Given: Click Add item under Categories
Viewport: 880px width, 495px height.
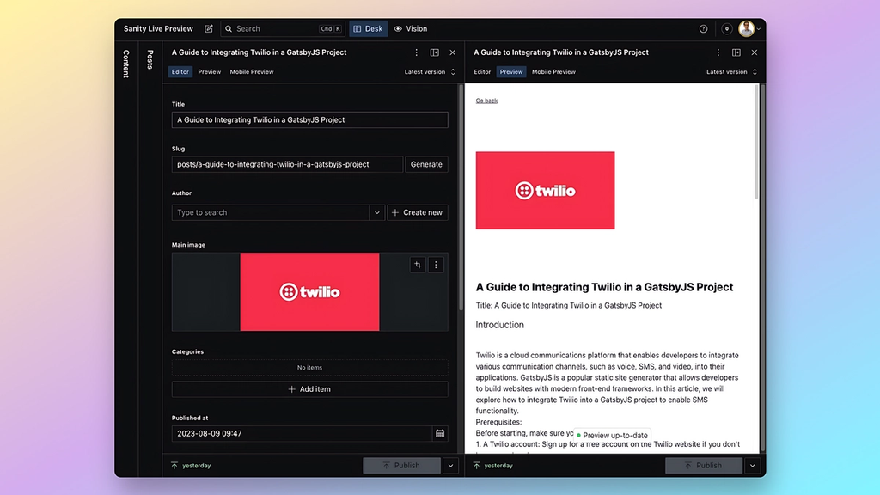Looking at the screenshot, I should (309, 389).
